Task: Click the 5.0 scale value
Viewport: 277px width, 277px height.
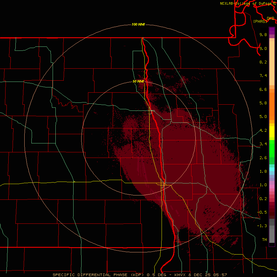Action: click(263, 117)
